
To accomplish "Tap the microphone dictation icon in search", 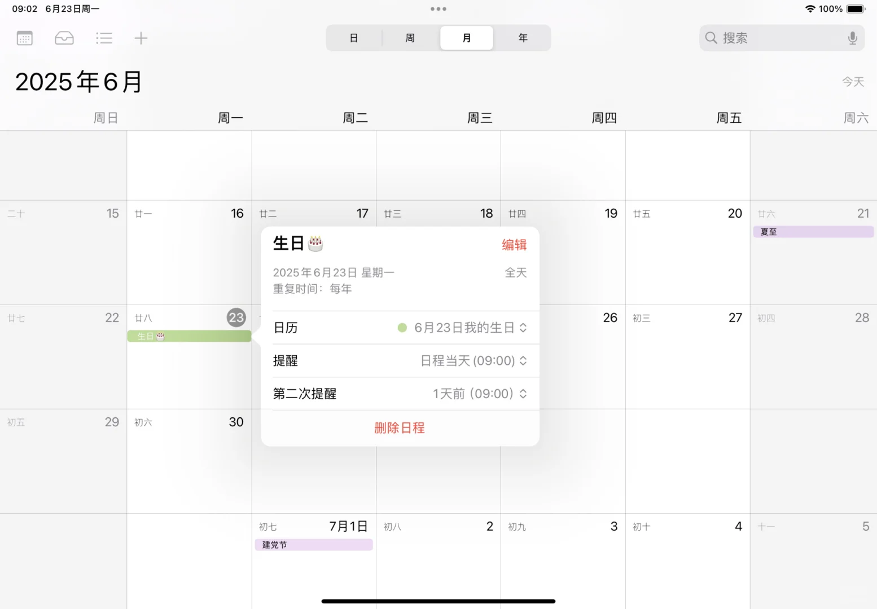I will 853,38.
